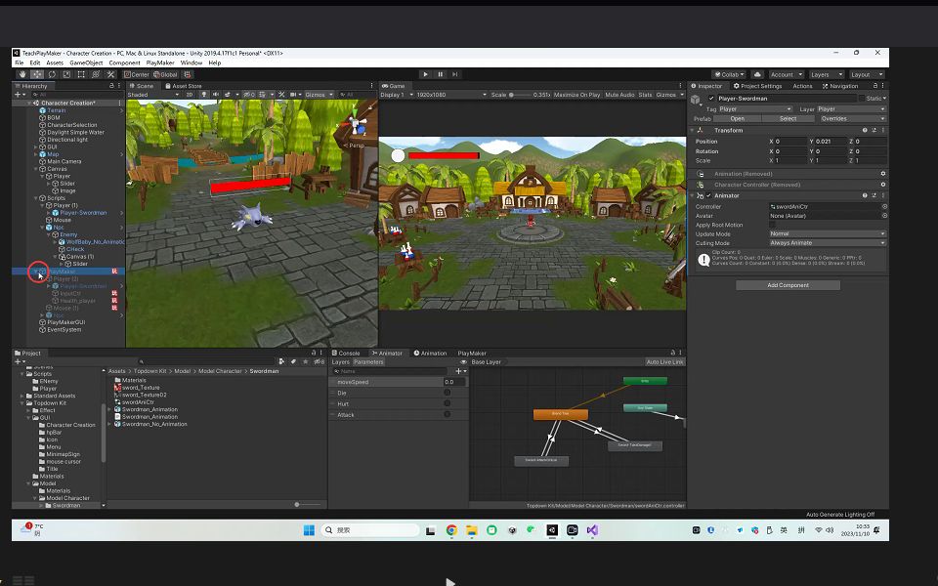Click the Step frame button

(455, 75)
